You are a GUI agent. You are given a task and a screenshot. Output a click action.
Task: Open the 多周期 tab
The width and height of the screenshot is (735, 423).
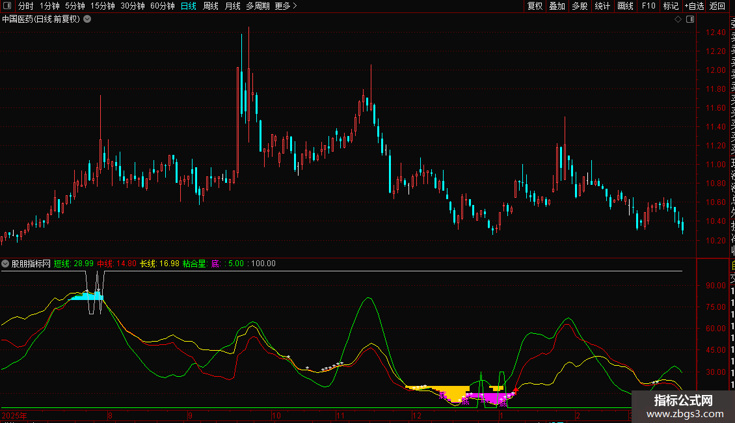(x=258, y=6)
